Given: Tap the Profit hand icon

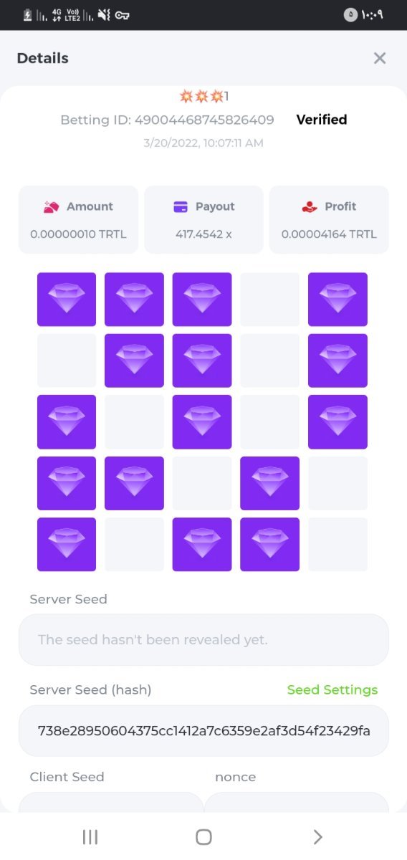Looking at the screenshot, I should coord(310,206).
